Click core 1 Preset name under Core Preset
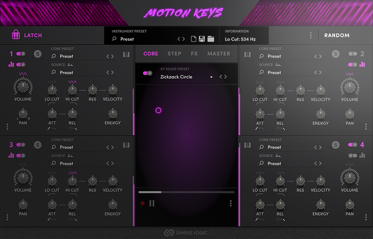373x239 pixels. [66, 56]
